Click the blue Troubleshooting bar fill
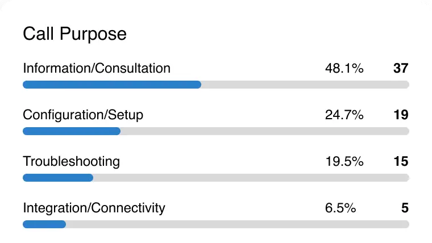The image size is (432, 243). click(58, 178)
